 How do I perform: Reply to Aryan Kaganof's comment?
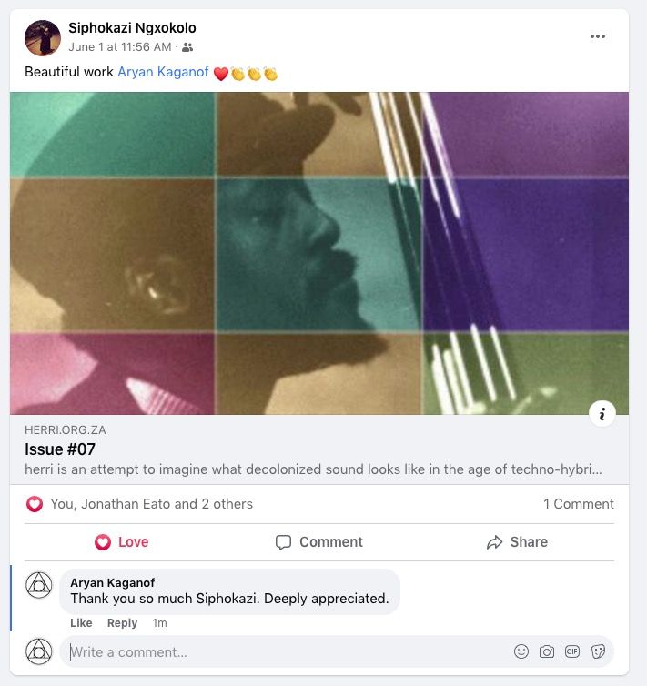point(122,623)
